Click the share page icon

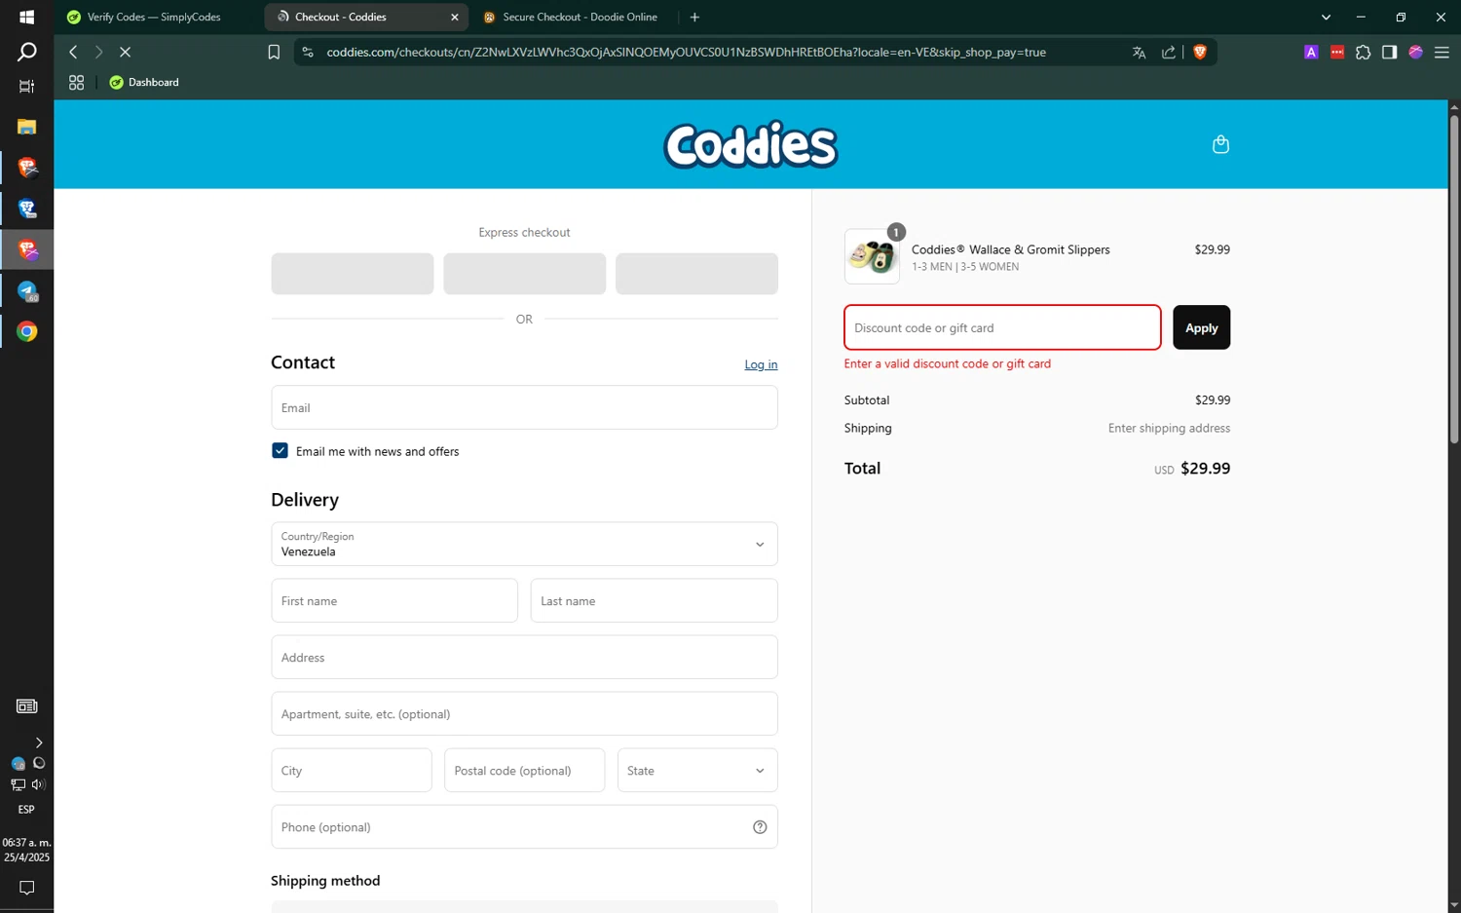[x=1169, y=53]
